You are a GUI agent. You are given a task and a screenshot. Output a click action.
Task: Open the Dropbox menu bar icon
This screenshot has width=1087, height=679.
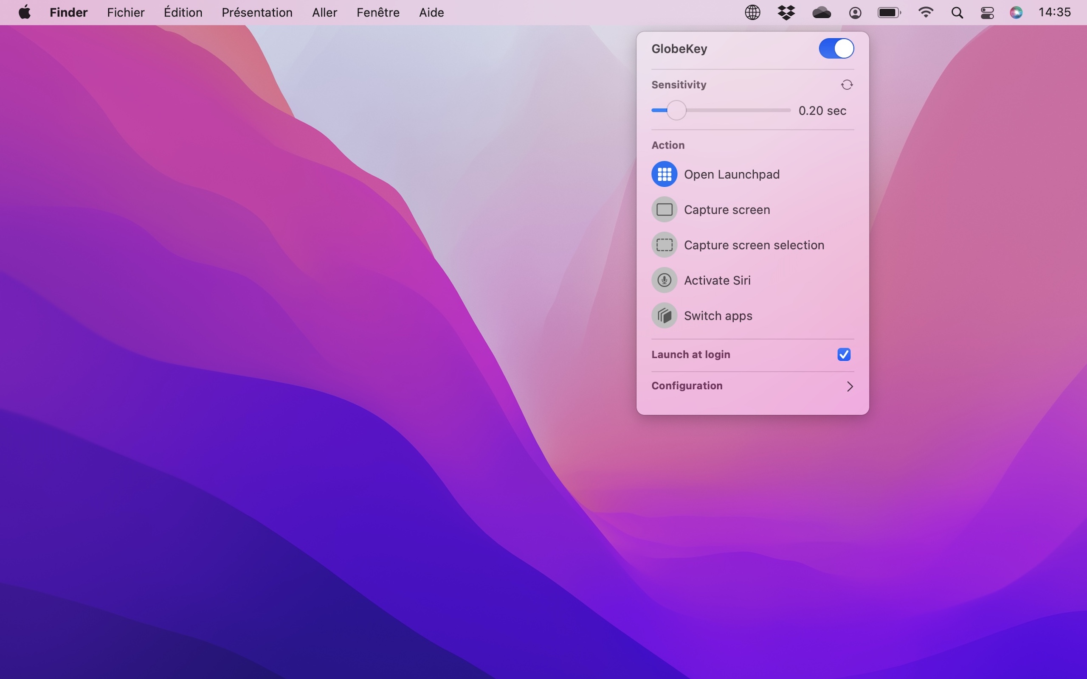(x=786, y=13)
